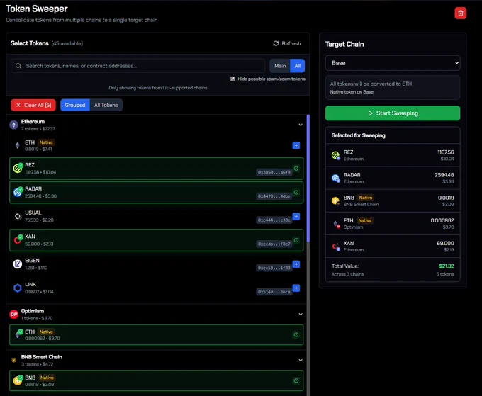Click Clear All (5) button
The width and height of the screenshot is (482, 396).
33,105
